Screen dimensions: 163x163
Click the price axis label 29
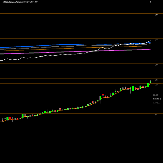156,15
